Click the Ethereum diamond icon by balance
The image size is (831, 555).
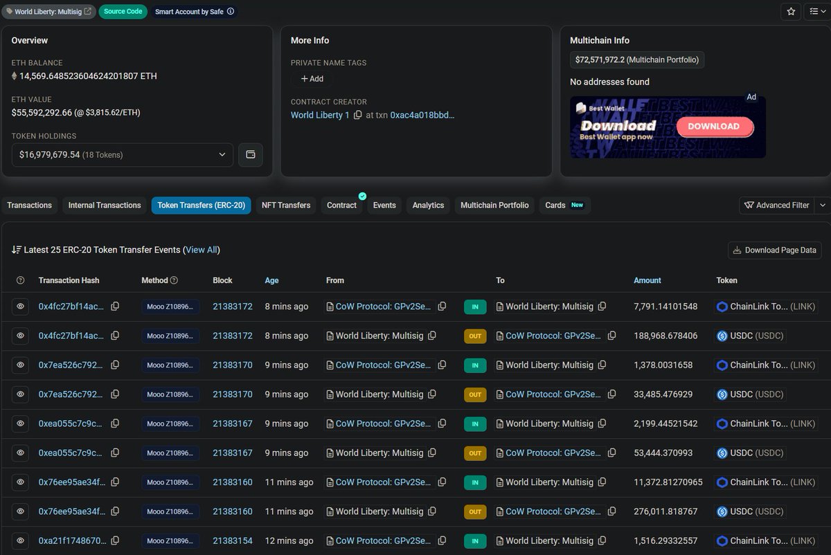coord(14,76)
